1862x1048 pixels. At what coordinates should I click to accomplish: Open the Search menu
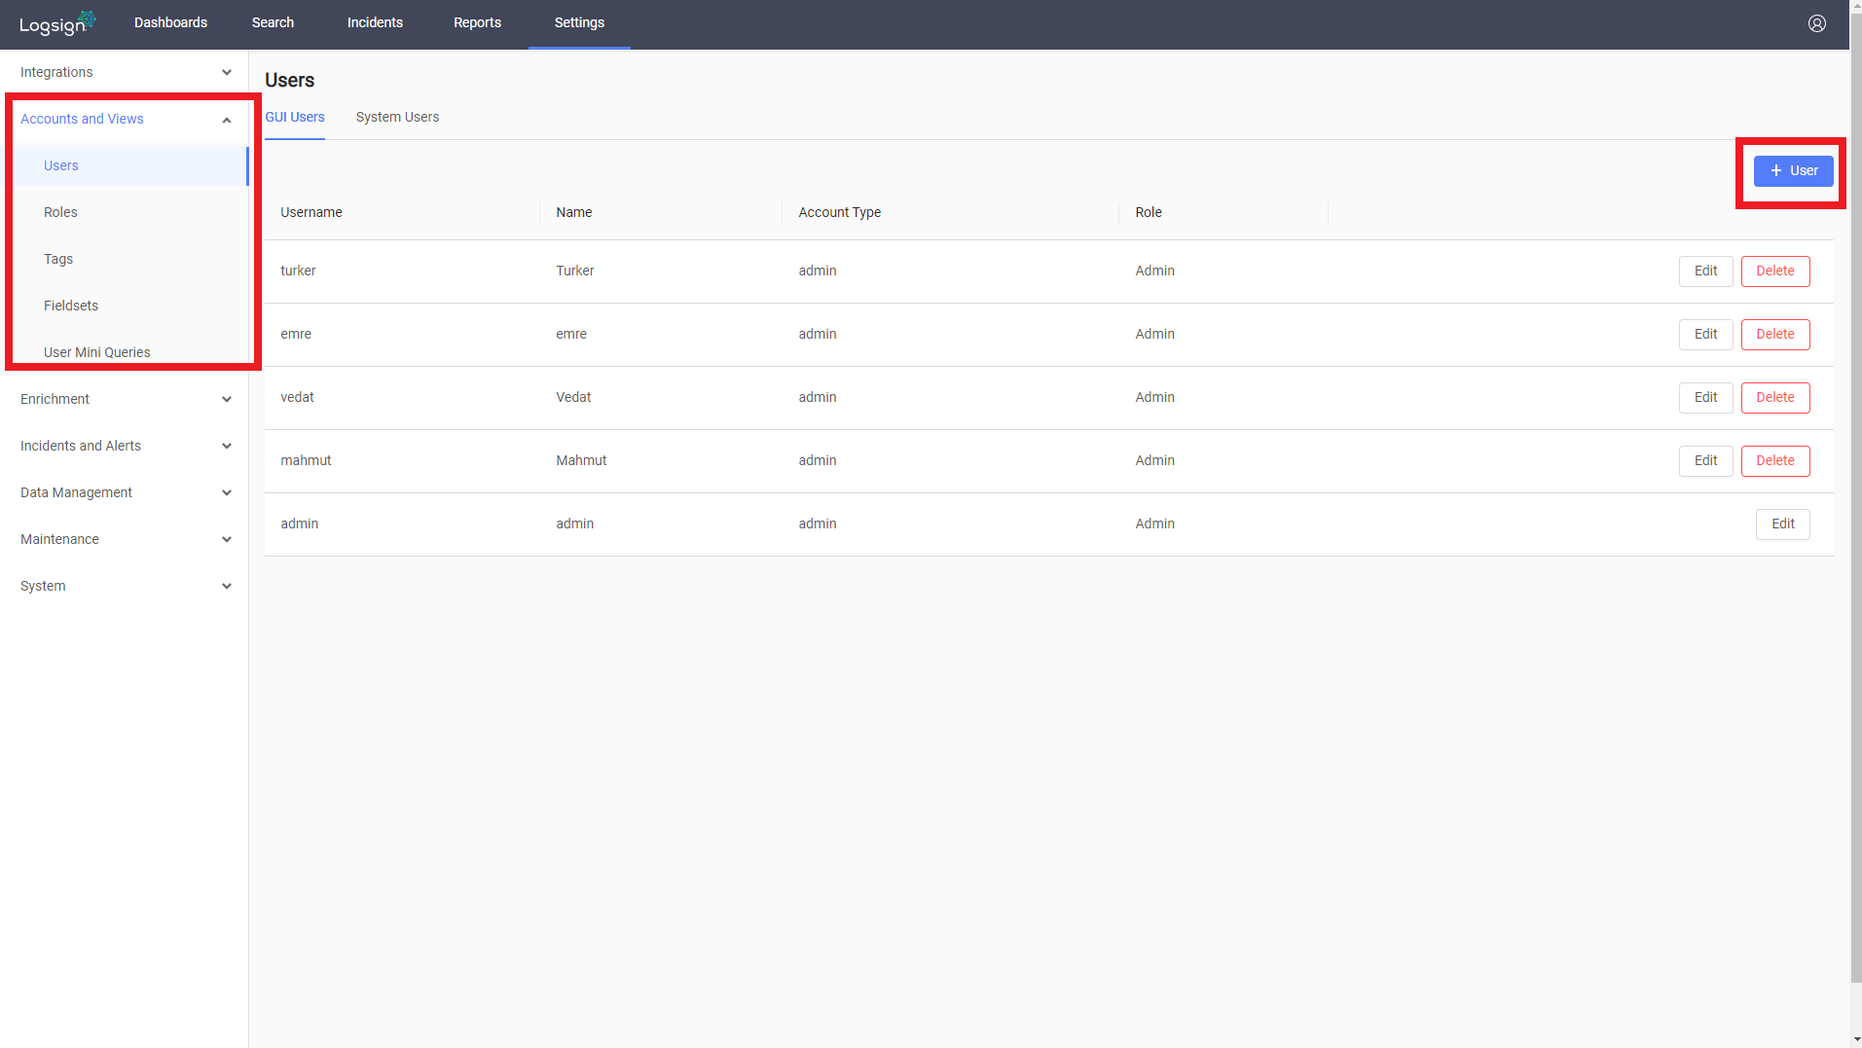[x=273, y=22]
